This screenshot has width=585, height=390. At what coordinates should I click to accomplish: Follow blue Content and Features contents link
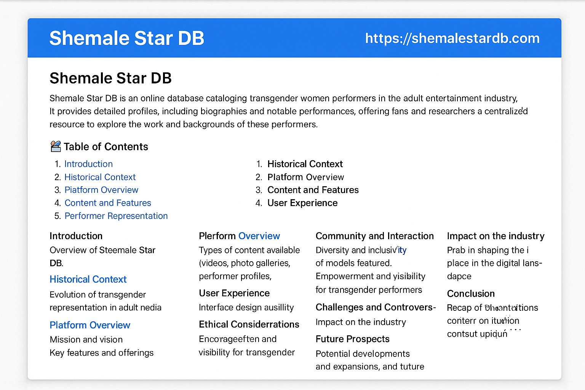[x=108, y=203]
